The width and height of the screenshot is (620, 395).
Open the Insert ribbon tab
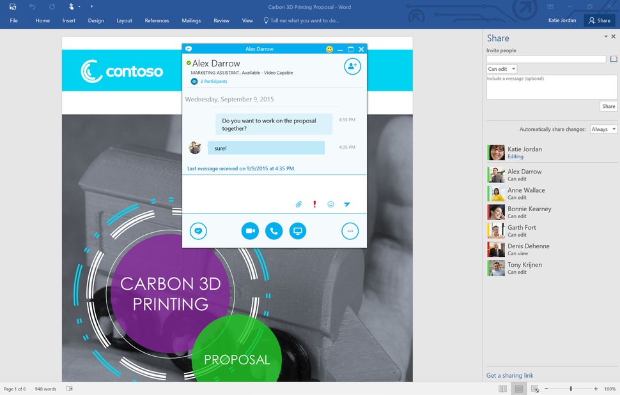68,20
